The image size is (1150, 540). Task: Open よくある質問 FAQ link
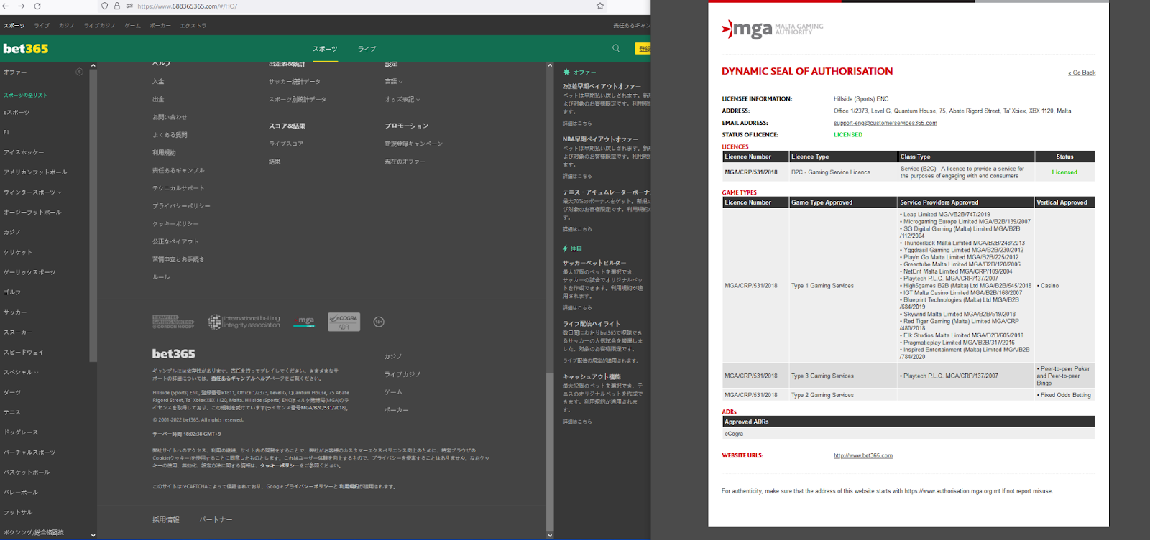[x=170, y=135]
